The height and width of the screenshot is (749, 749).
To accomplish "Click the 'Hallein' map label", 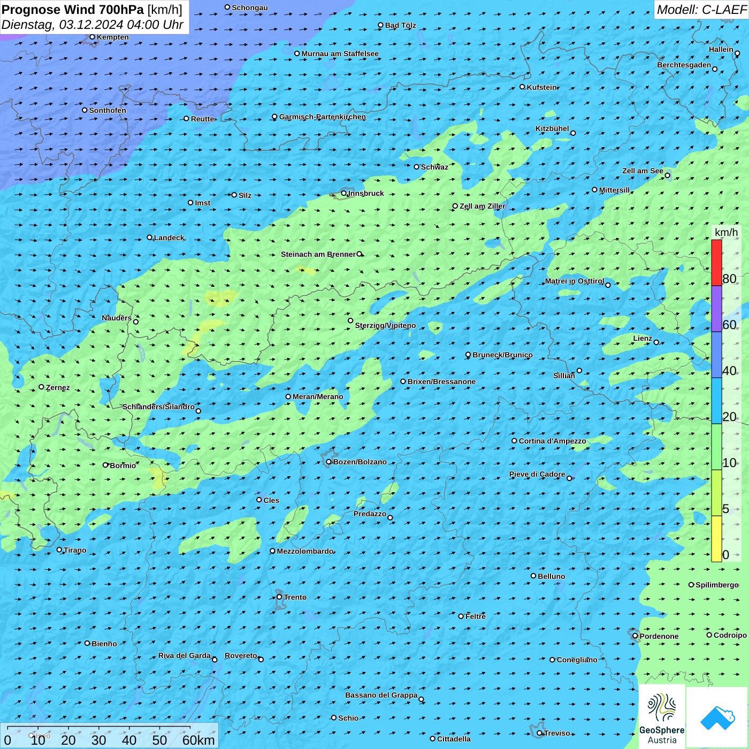I will (721, 49).
